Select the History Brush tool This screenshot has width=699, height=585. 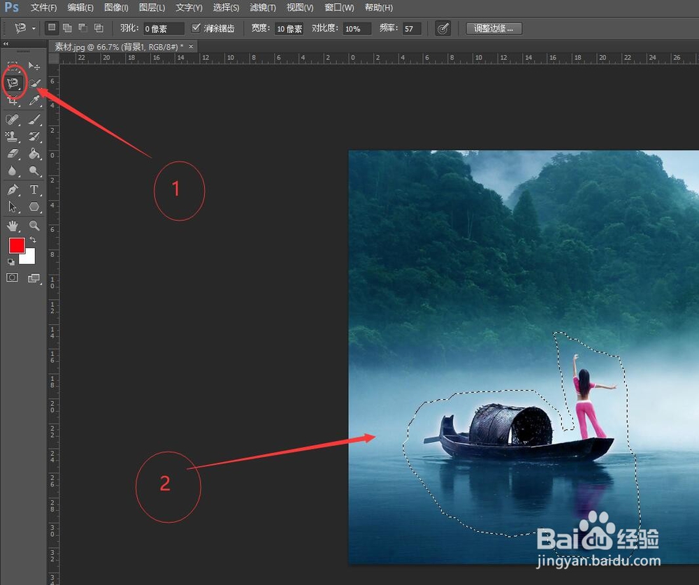pyautogui.click(x=34, y=136)
